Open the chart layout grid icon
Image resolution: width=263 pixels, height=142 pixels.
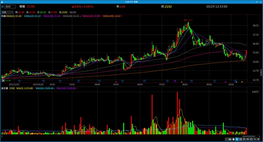pyautogui.click(x=241, y=139)
